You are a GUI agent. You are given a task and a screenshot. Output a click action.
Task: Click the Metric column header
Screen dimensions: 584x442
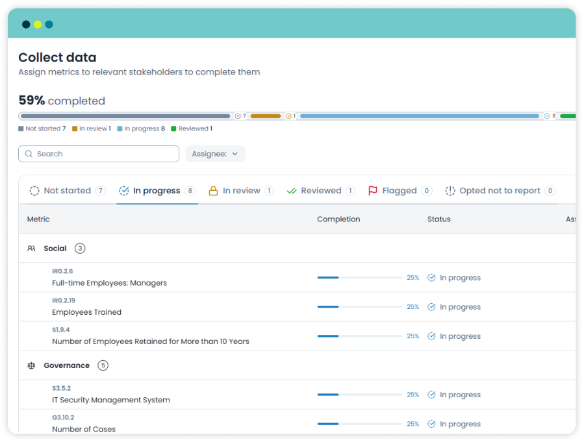38,219
